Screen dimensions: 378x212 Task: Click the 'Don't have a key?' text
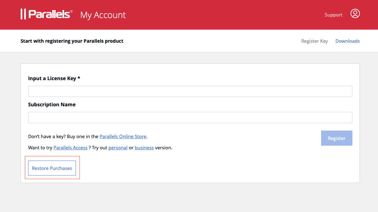coord(47,137)
